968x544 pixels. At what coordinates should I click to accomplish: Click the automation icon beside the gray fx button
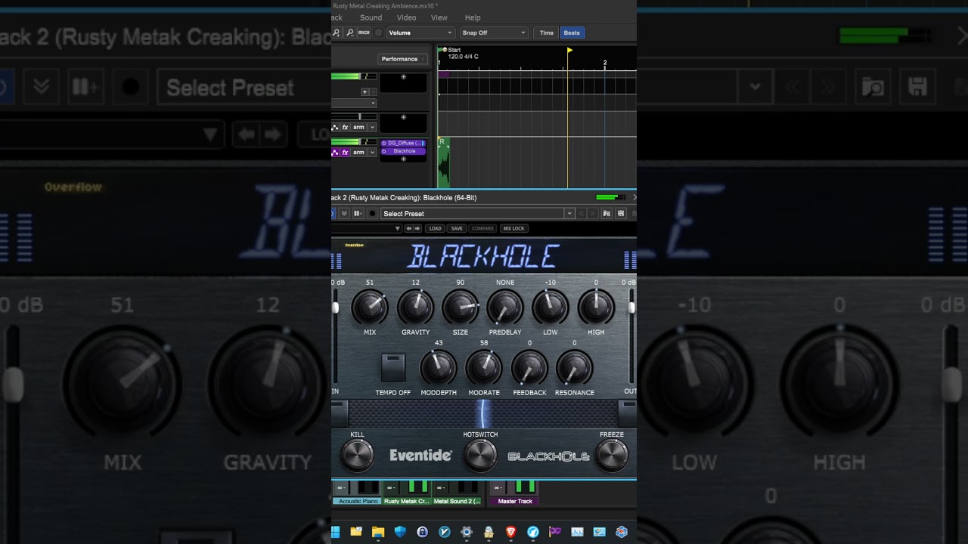335,127
